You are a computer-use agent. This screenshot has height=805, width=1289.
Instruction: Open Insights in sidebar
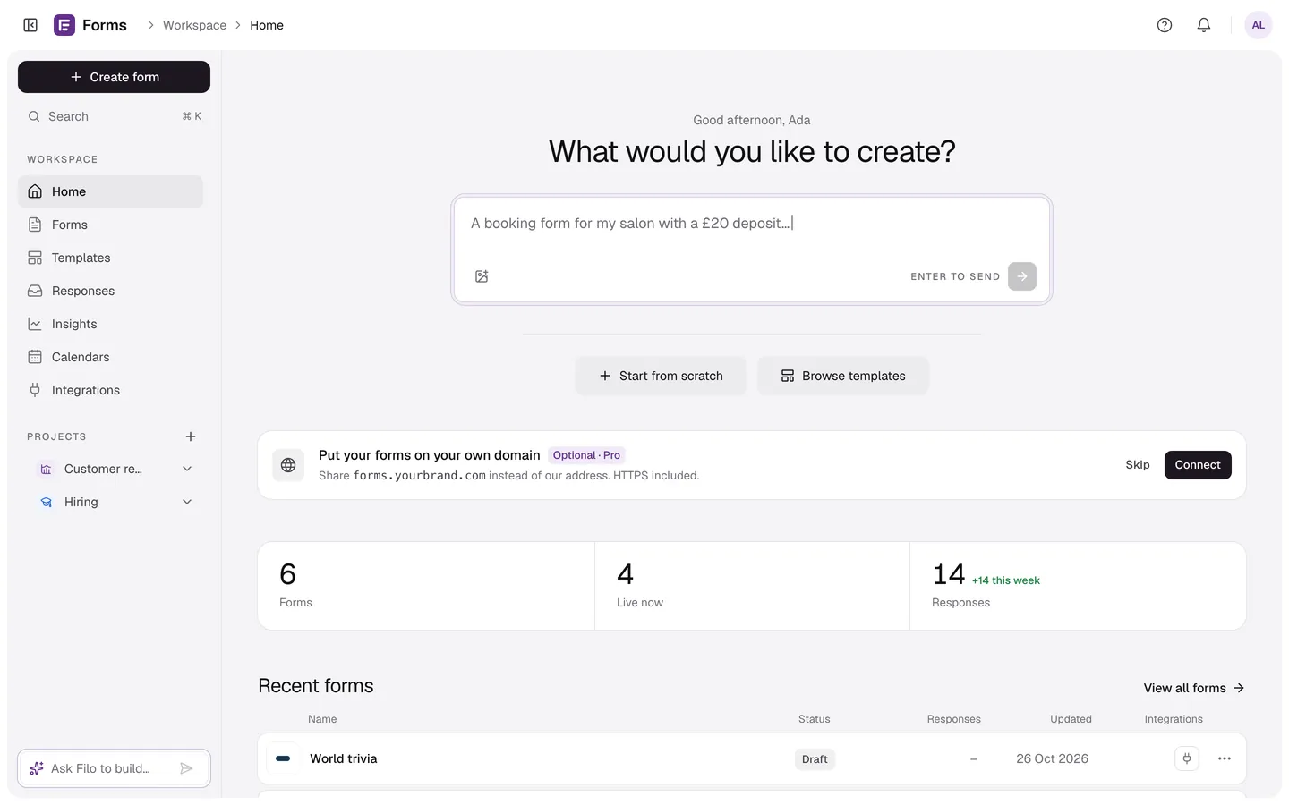pyautogui.click(x=110, y=324)
